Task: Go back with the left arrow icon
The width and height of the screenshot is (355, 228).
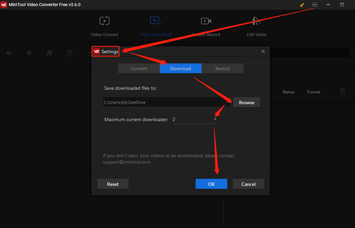Action: [9, 53]
